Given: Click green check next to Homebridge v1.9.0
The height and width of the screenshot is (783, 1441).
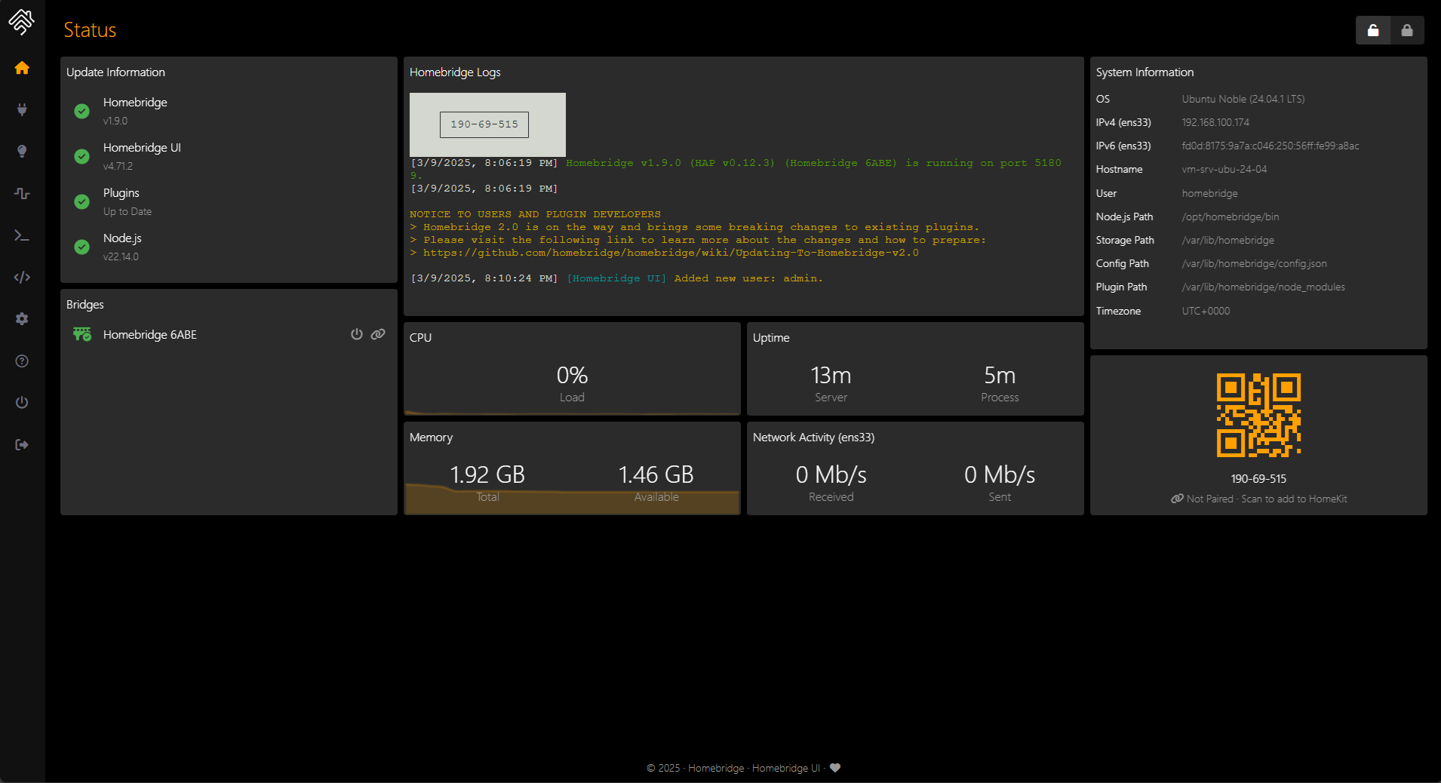Looking at the screenshot, I should (82, 111).
